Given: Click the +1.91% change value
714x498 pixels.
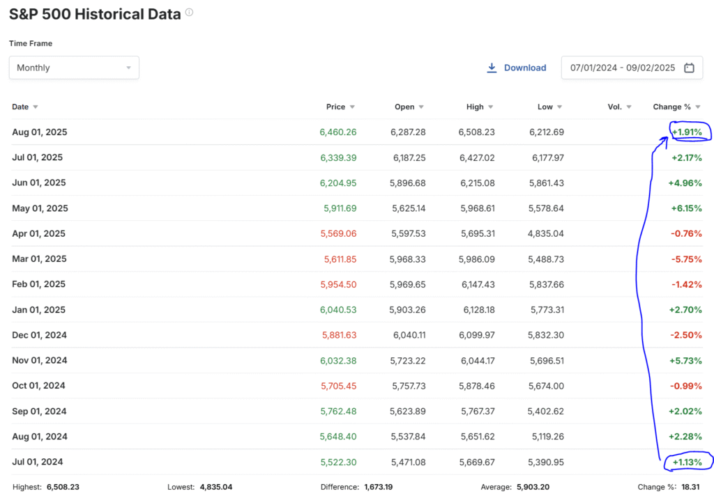Looking at the screenshot, I should (687, 132).
